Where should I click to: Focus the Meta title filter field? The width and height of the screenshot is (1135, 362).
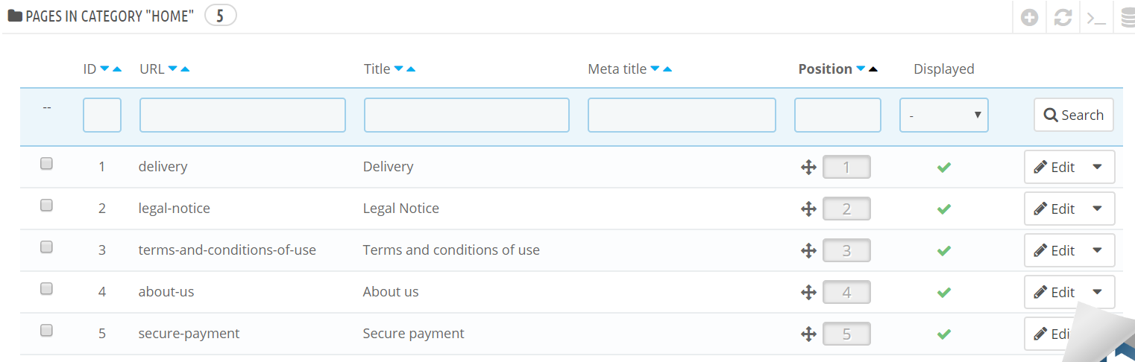point(682,115)
